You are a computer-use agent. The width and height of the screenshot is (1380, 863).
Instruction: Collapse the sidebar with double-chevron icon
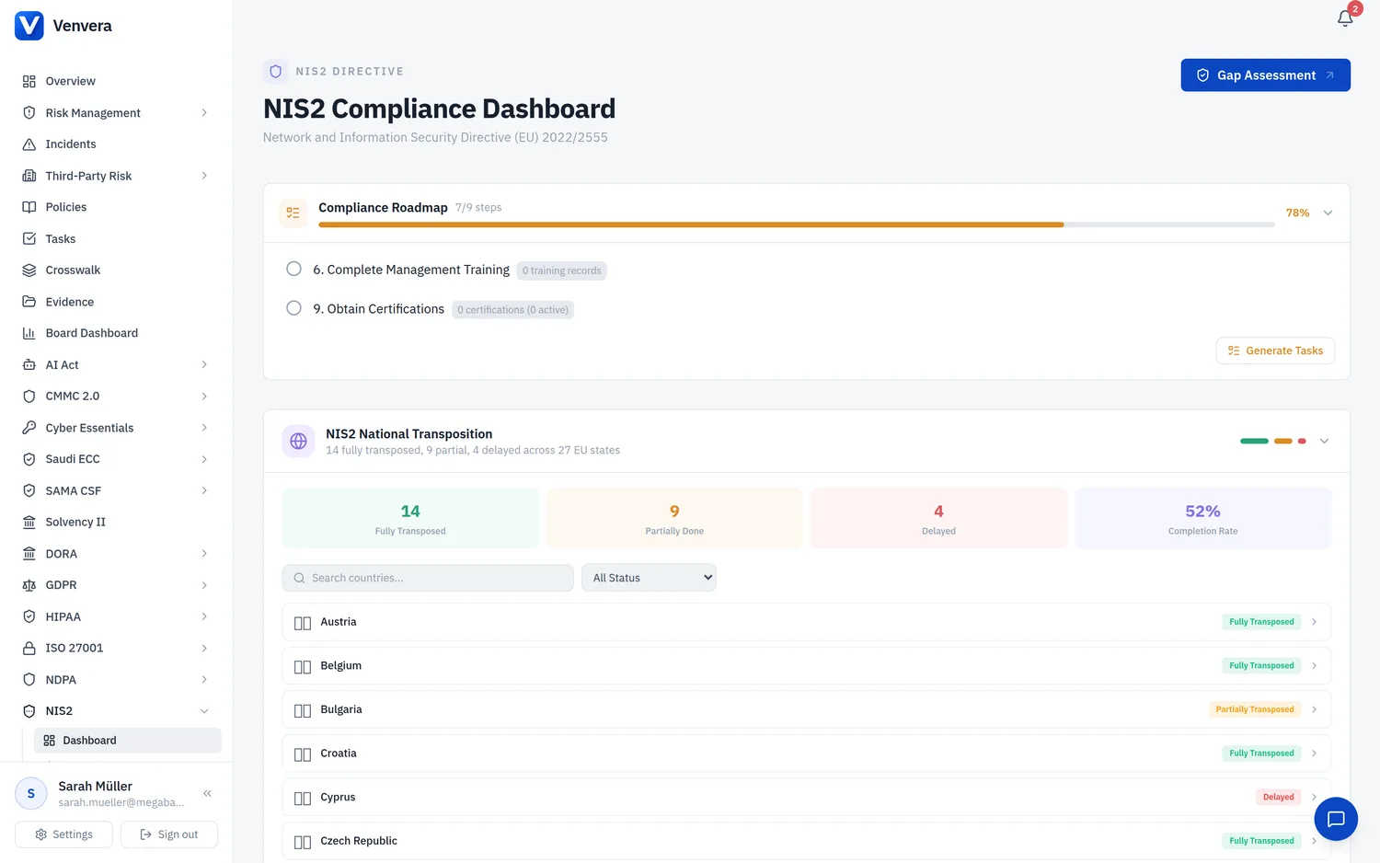(207, 793)
